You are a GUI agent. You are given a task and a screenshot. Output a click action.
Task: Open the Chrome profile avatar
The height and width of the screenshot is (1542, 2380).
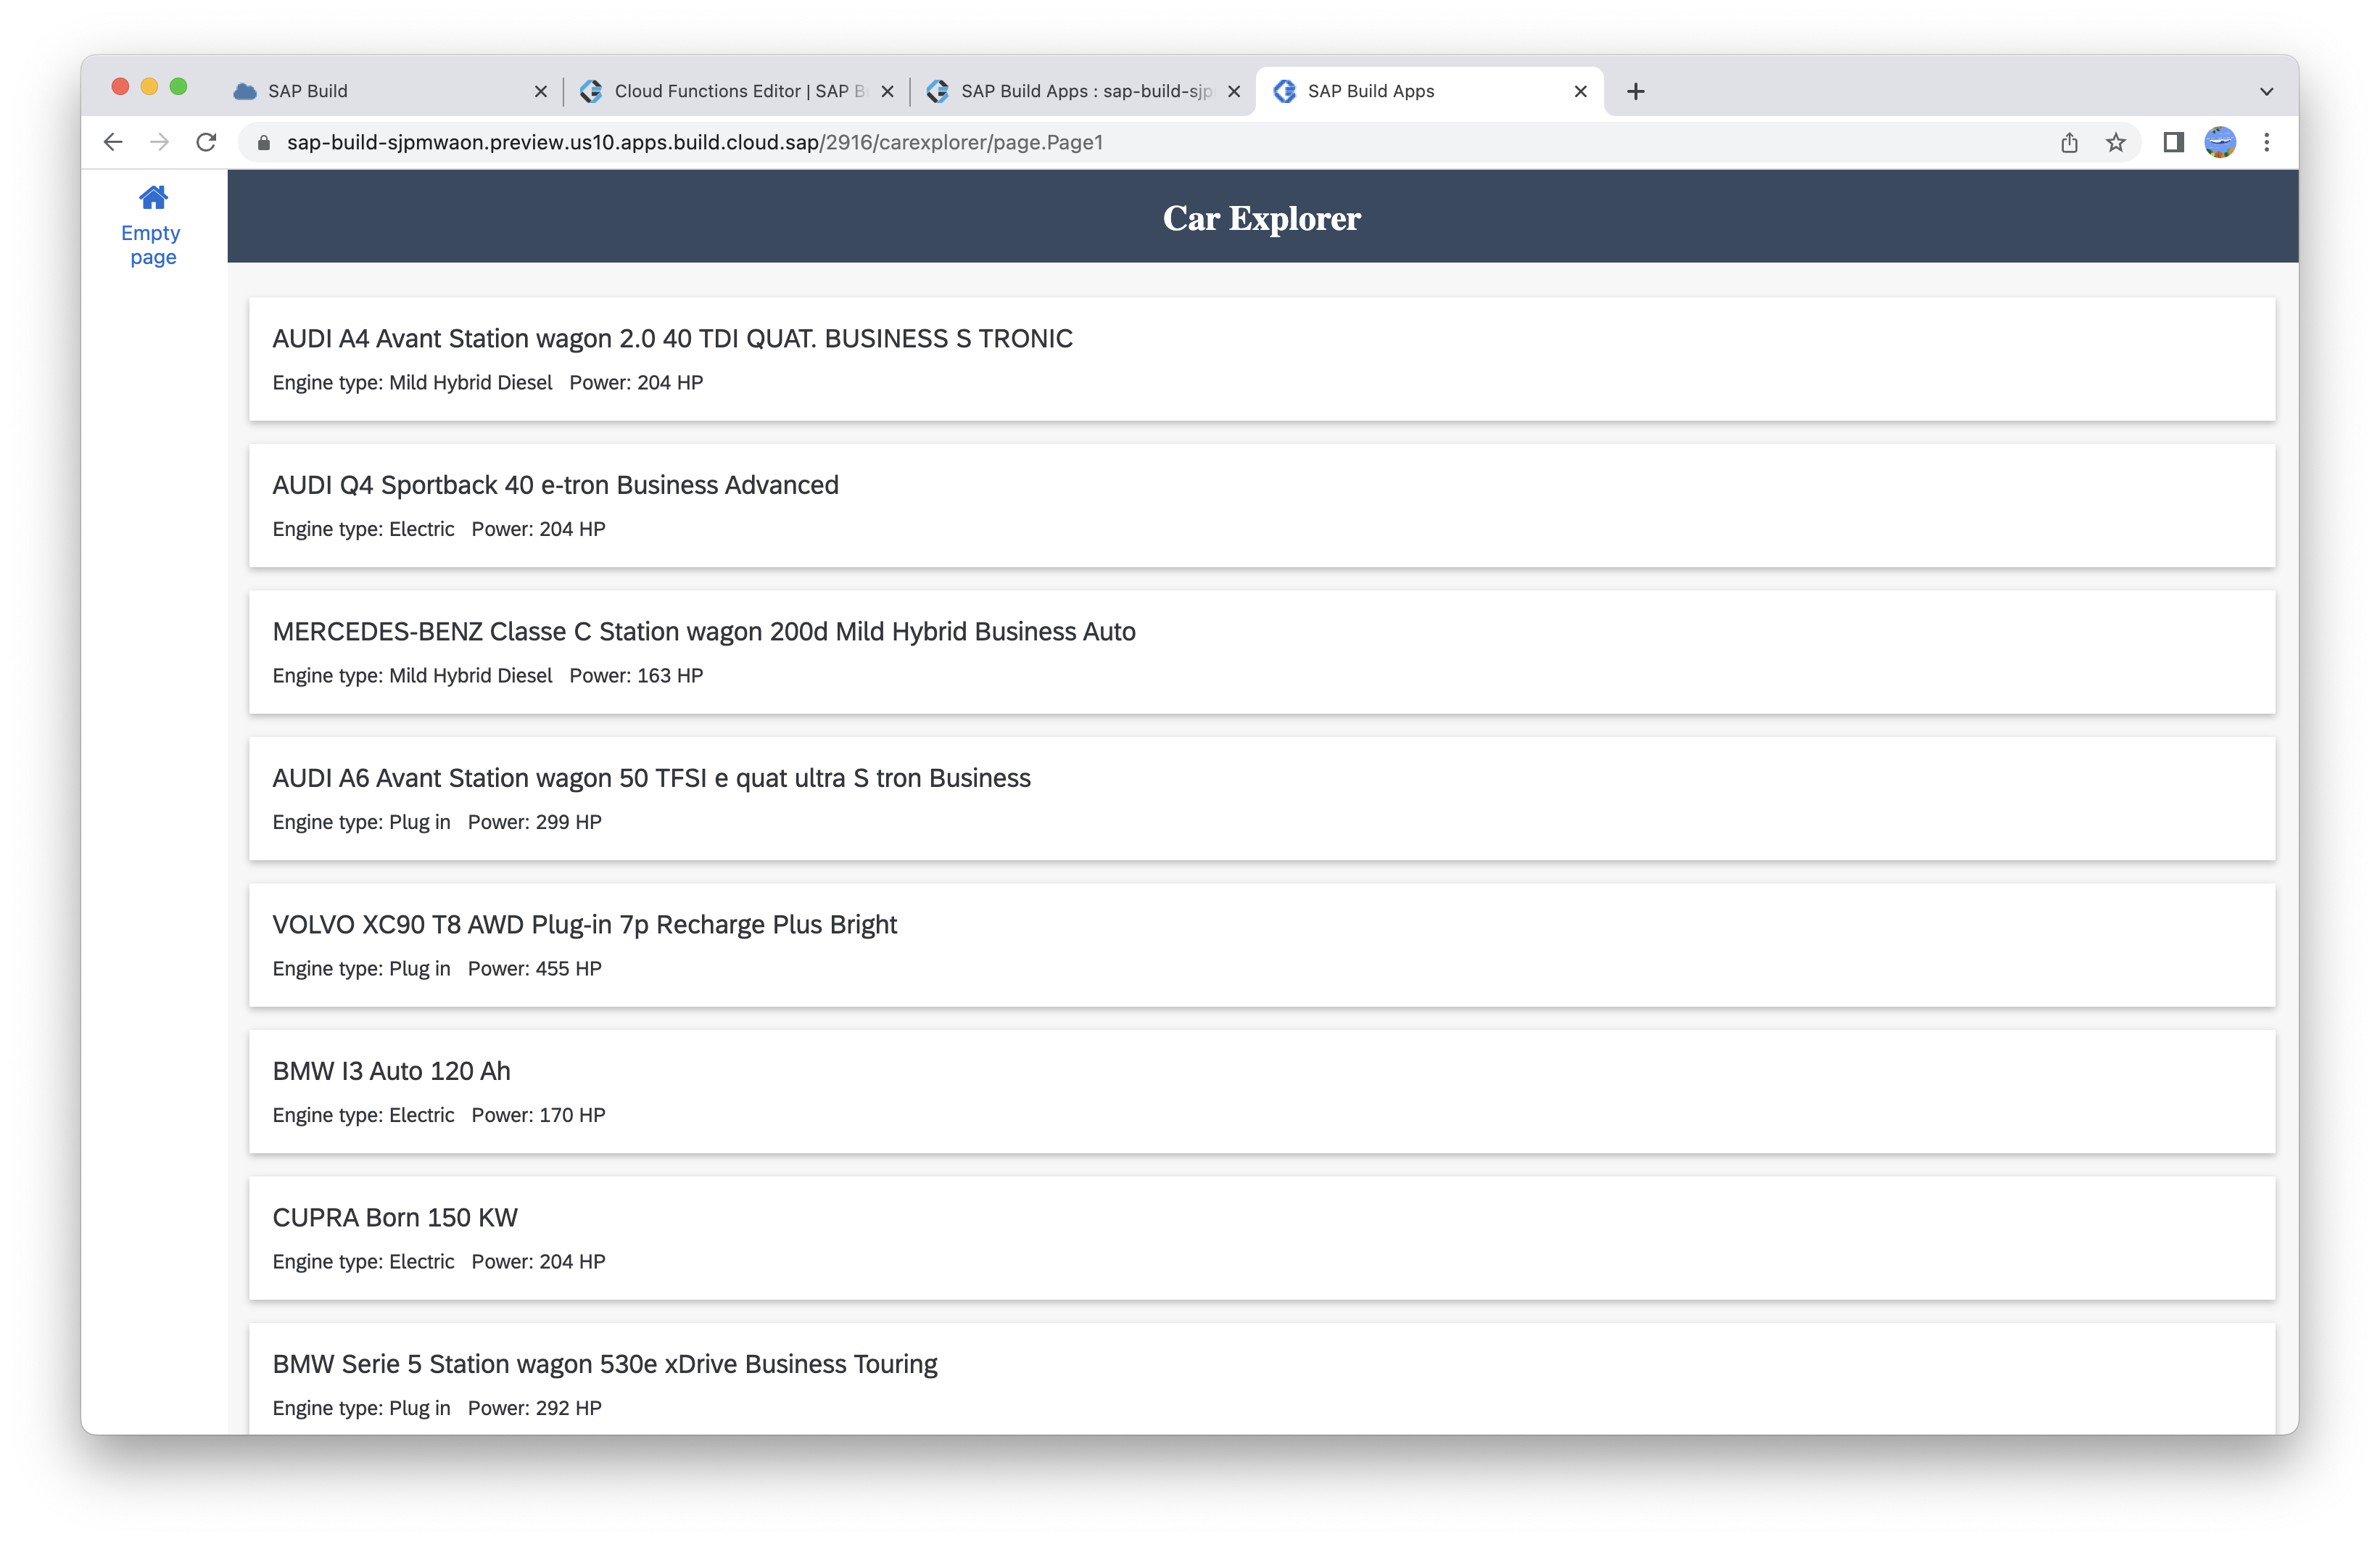(x=2220, y=142)
